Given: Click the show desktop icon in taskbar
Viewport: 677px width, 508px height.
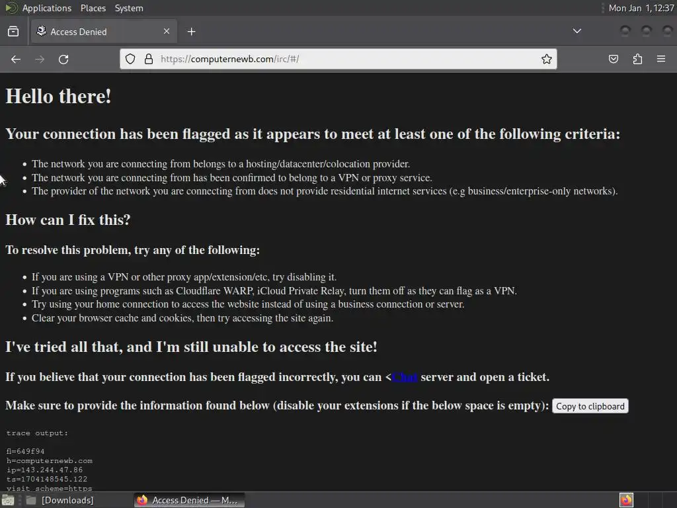Looking at the screenshot, I should (x=8, y=500).
